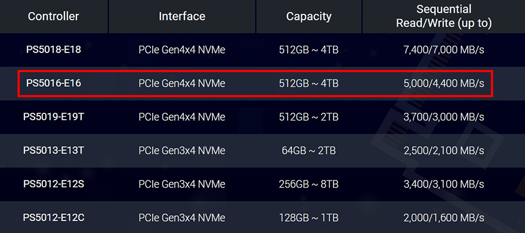Click the Controller column header
Viewport: 525px width, 233px height.
(54, 16)
